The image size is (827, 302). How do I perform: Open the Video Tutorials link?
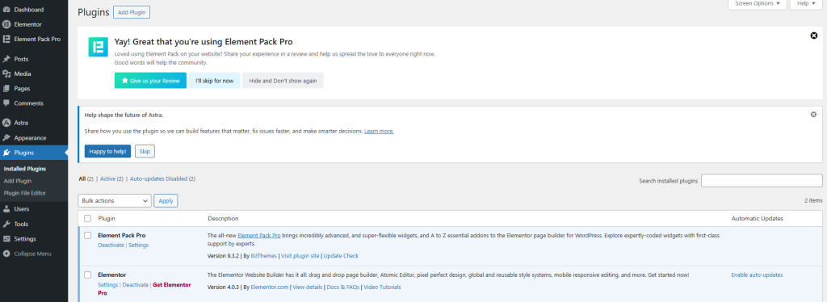point(382,287)
